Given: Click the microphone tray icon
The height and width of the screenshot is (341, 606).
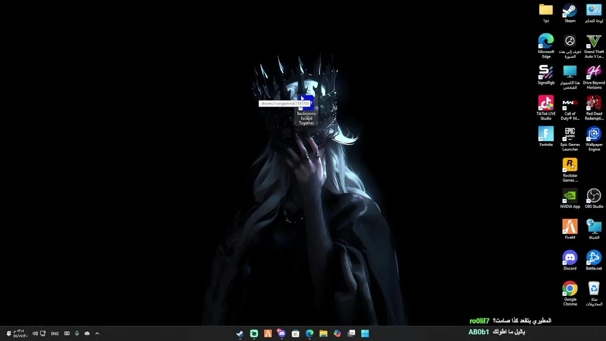Looking at the screenshot, I should coord(77,333).
